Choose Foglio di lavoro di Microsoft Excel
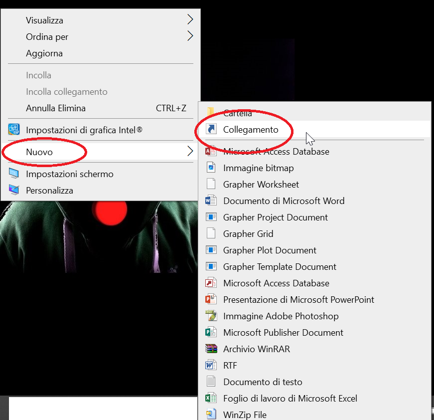The height and width of the screenshot is (420, 434). point(315,399)
